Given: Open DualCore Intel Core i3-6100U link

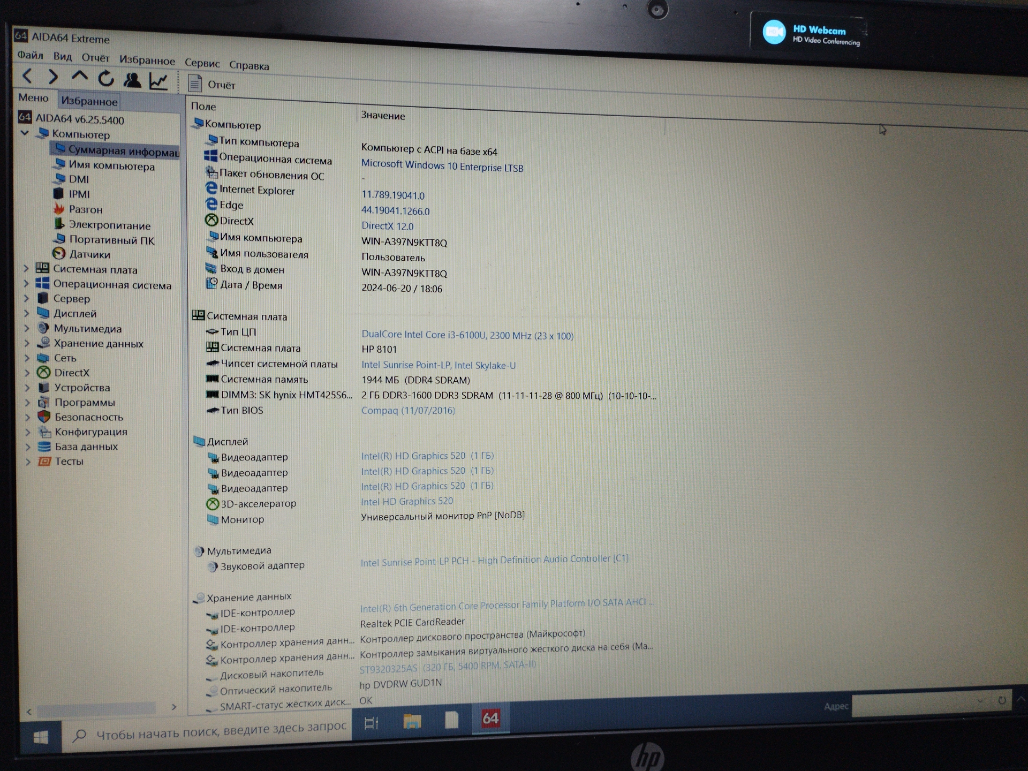Looking at the screenshot, I should tap(467, 335).
